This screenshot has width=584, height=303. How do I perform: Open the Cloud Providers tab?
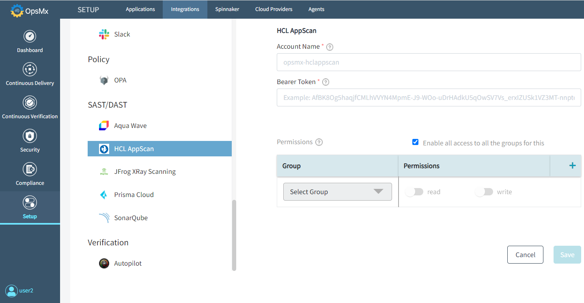[274, 9]
